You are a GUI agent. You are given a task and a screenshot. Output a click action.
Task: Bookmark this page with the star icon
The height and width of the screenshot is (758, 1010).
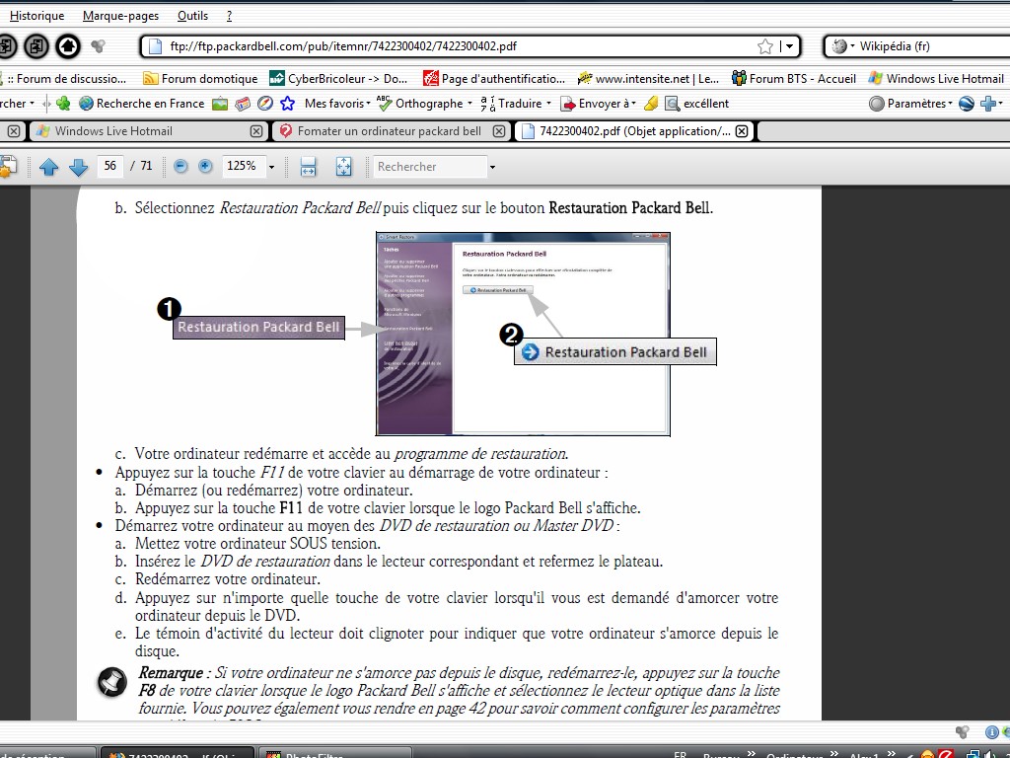765,46
